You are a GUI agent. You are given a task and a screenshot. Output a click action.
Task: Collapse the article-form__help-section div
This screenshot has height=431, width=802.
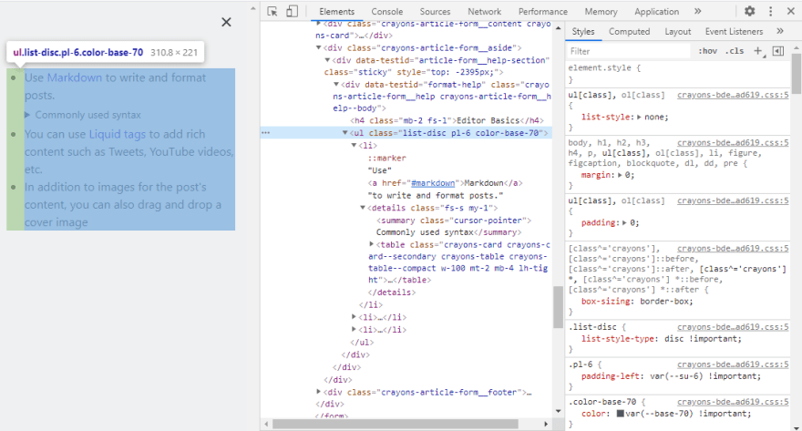pos(327,60)
